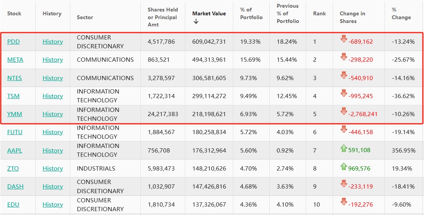View History for the AAPL holding

53,150
